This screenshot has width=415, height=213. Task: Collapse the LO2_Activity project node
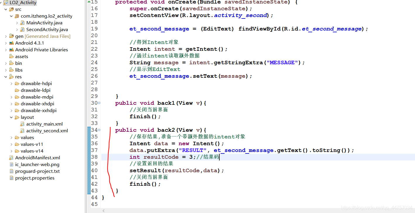[x=1, y=3]
